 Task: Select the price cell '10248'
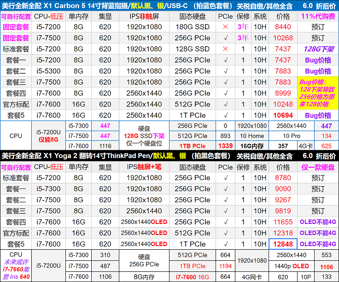(x=283, y=104)
